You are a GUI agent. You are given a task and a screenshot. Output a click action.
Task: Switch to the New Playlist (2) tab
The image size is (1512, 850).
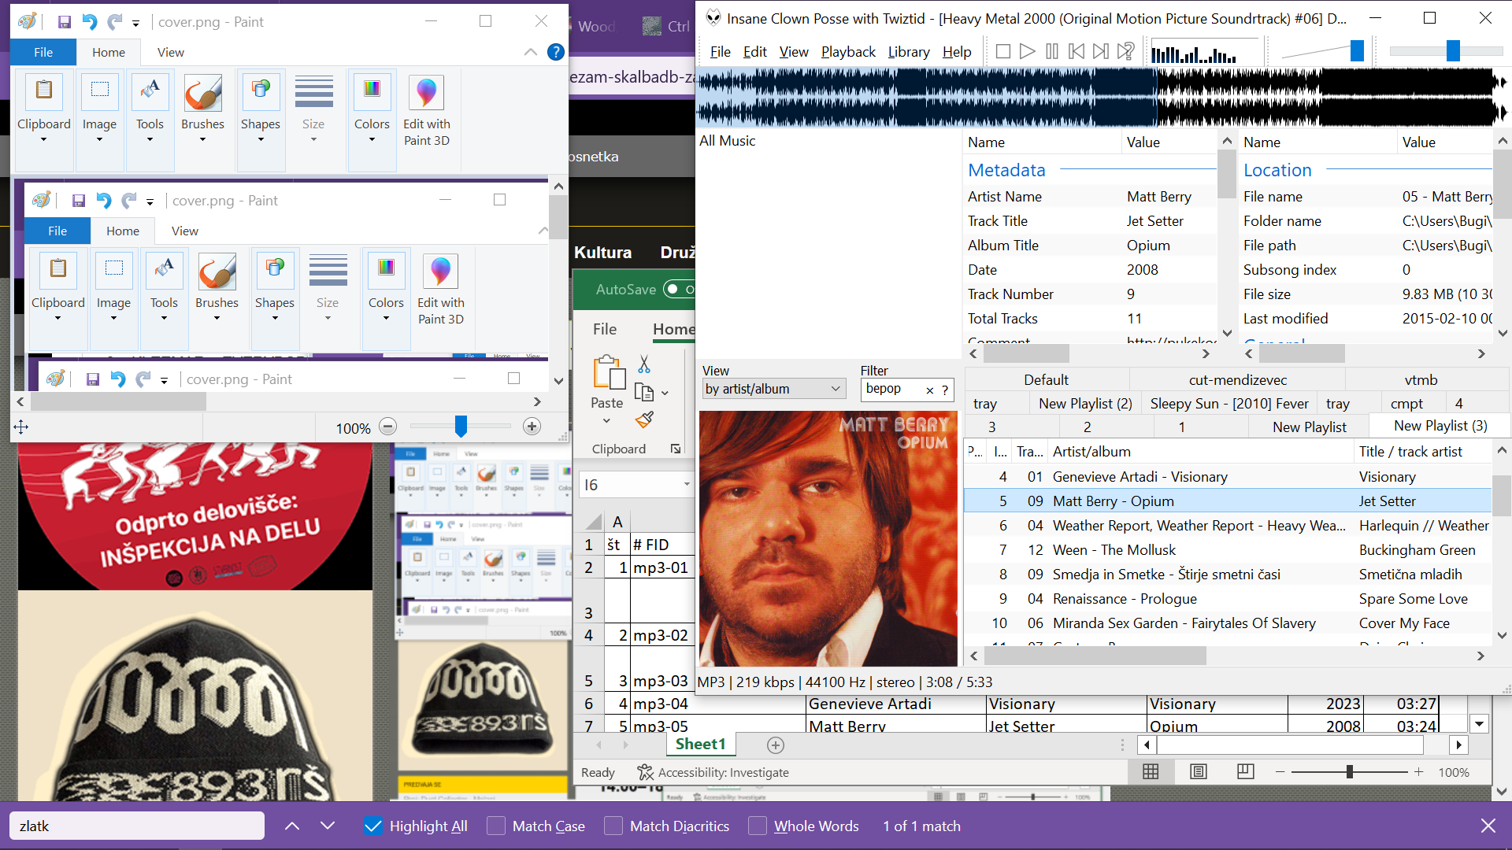(1084, 404)
